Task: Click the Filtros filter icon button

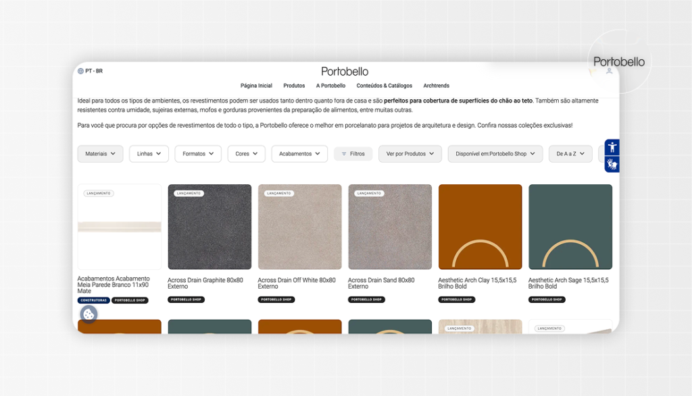Action: (353, 154)
